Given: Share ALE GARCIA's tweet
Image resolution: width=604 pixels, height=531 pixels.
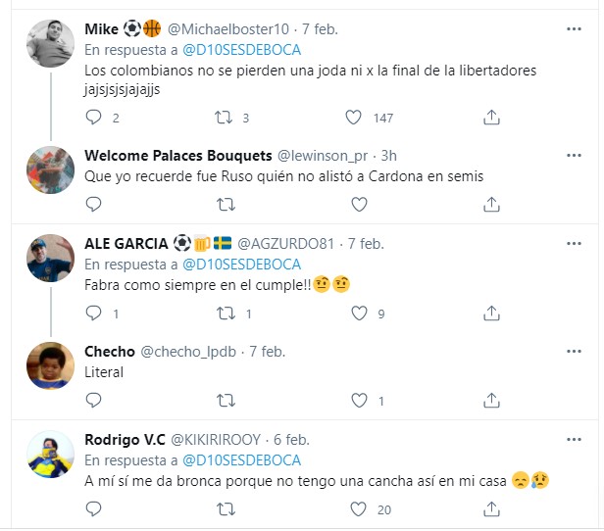Looking at the screenshot, I should (x=491, y=314).
